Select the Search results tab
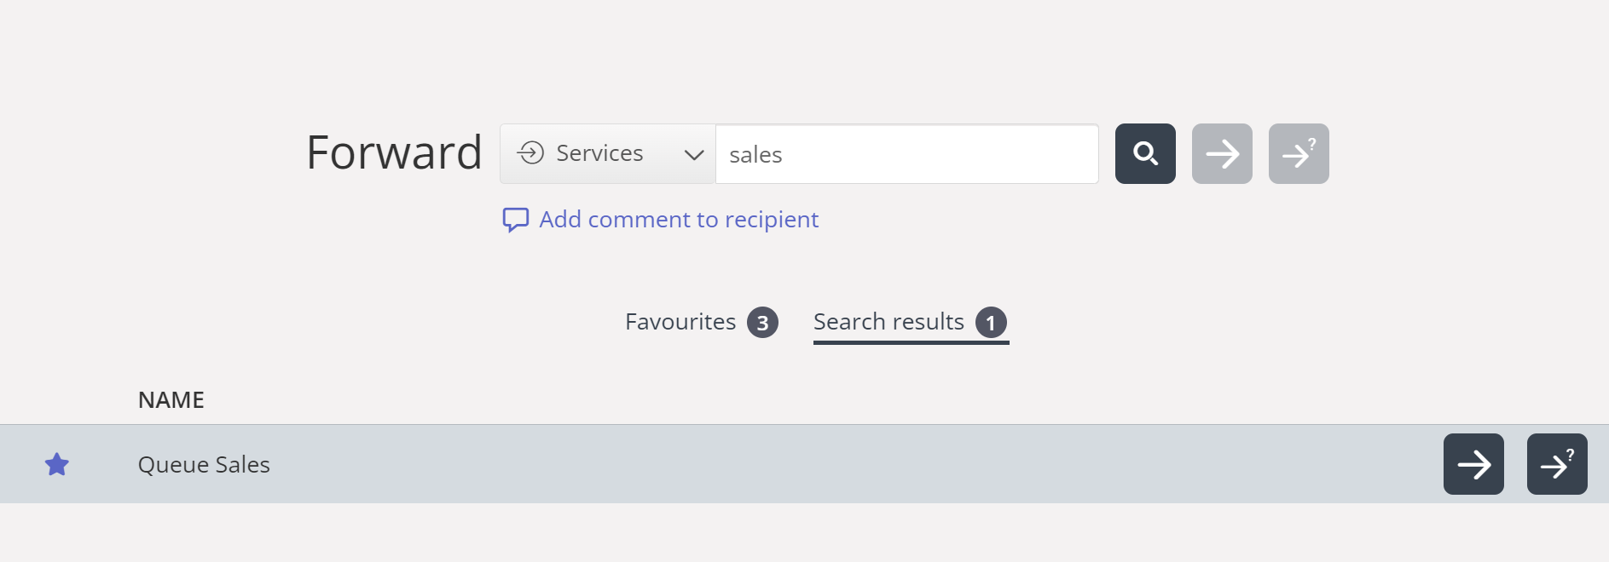 (888, 322)
